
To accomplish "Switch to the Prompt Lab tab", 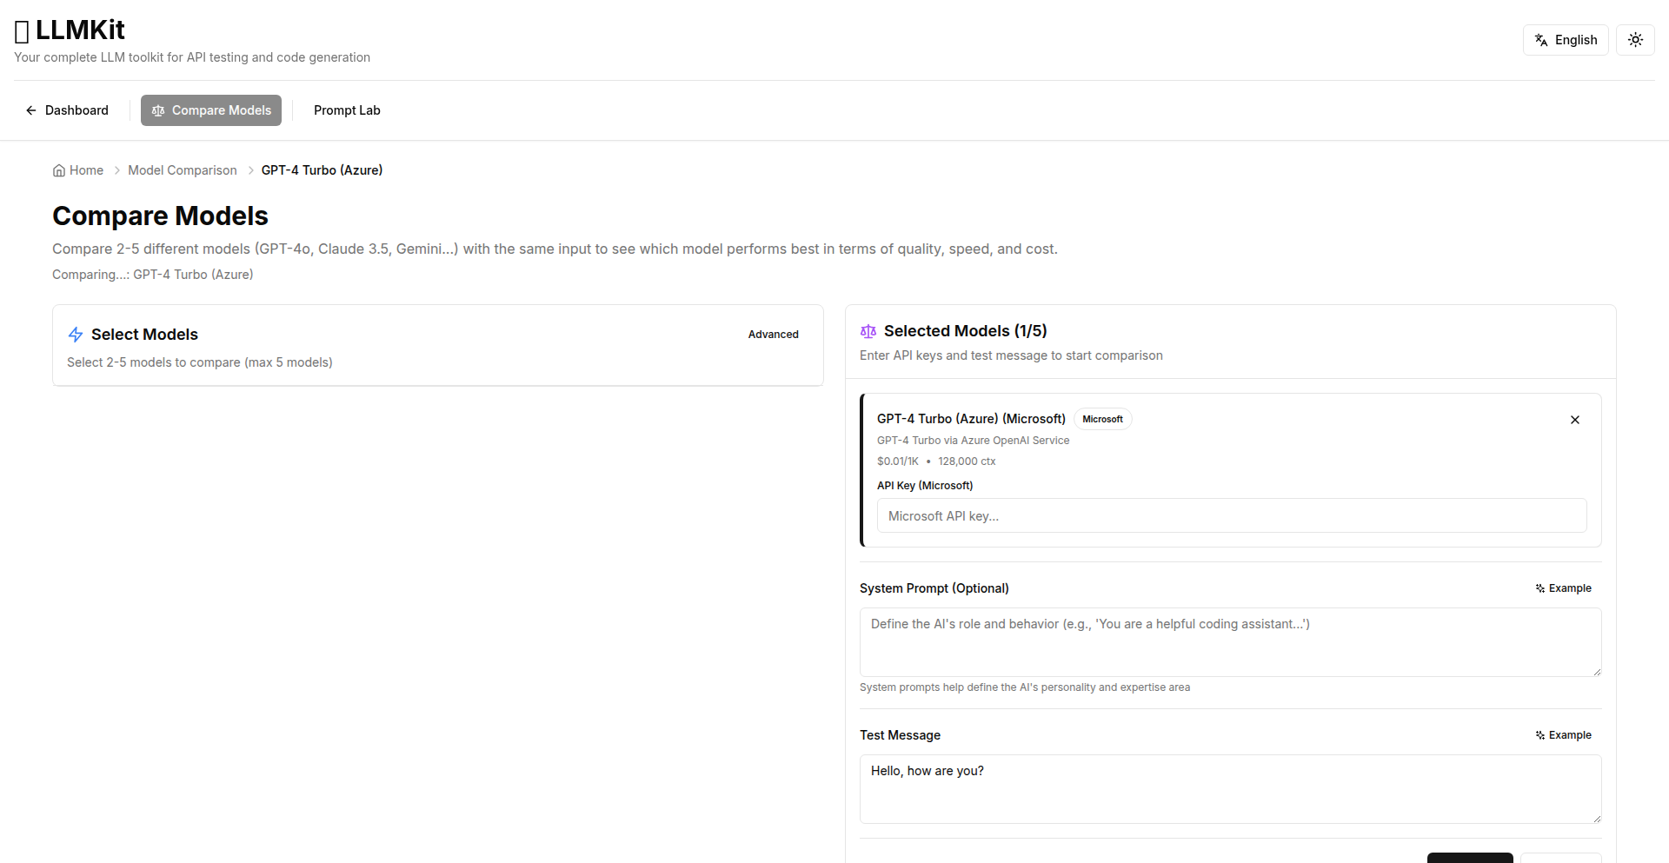I will 347,110.
